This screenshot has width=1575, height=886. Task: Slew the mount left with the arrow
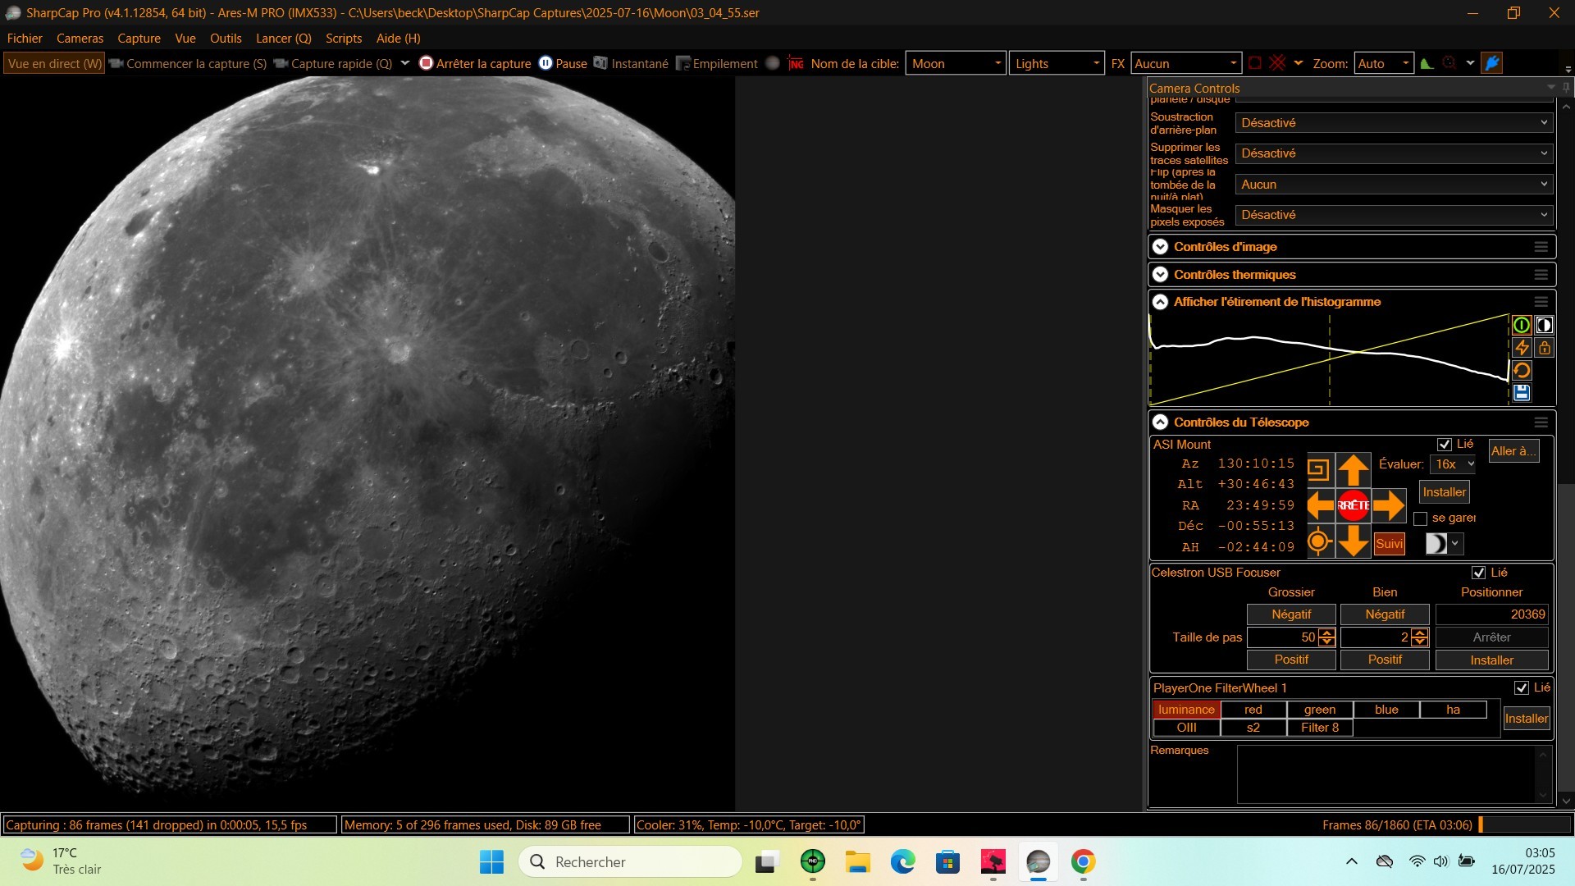tap(1321, 505)
